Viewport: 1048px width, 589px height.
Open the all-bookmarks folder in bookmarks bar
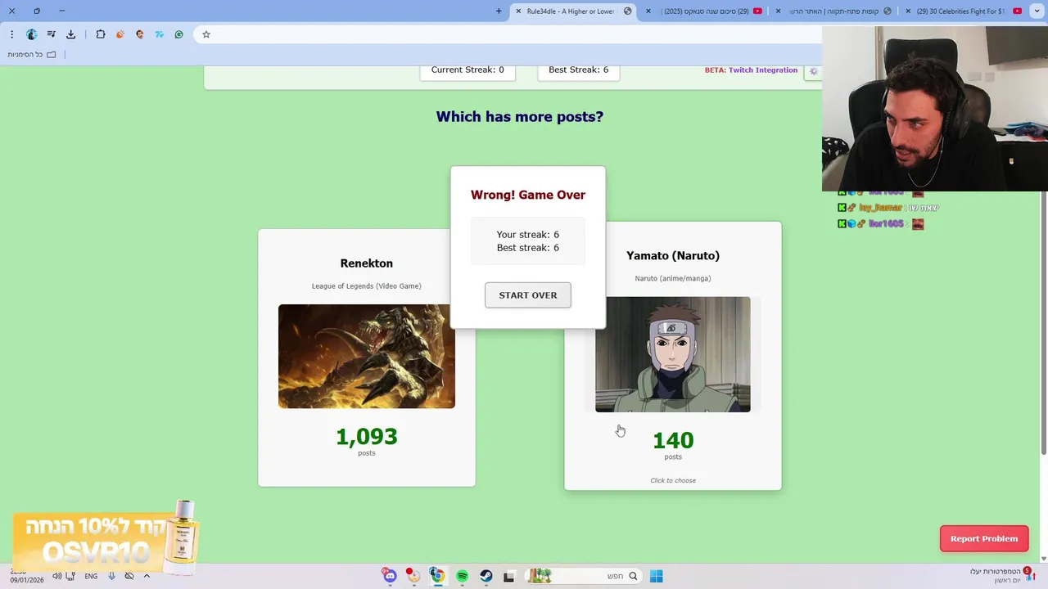click(x=32, y=54)
